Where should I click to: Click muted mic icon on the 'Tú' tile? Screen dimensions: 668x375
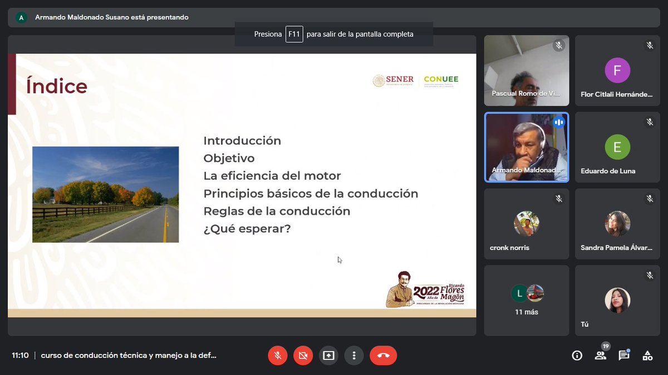[x=650, y=276]
